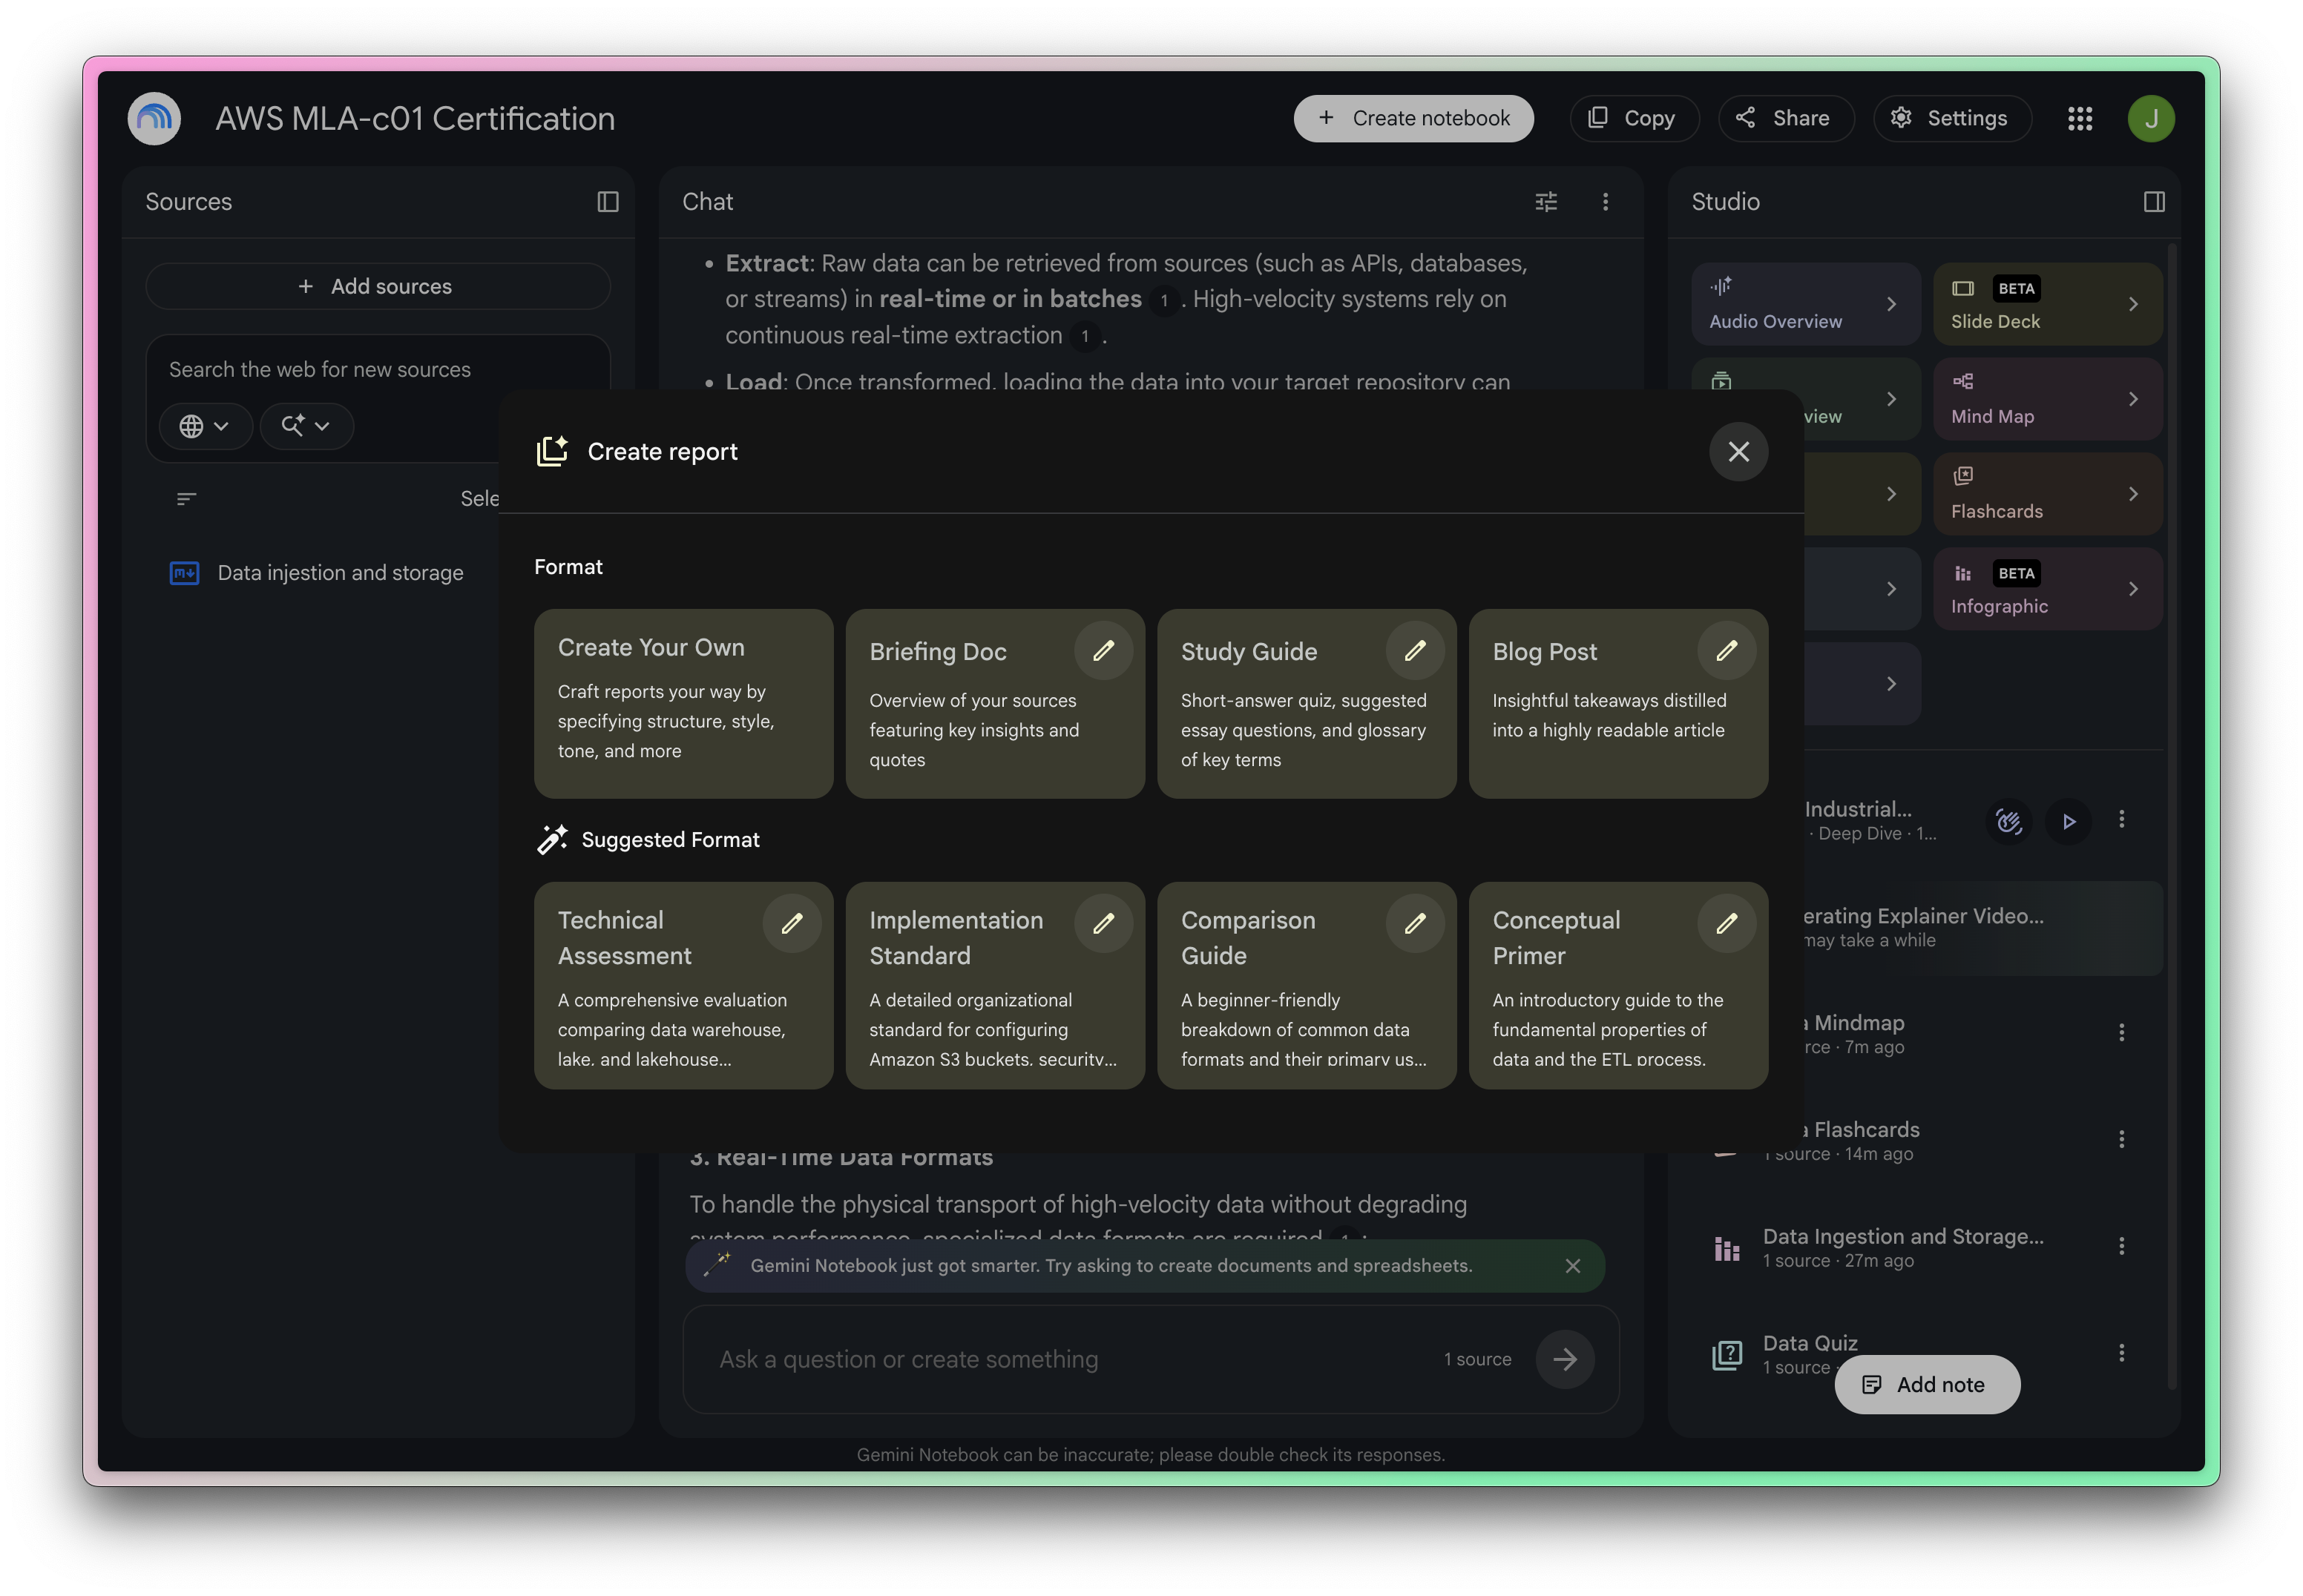This screenshot has width=2303, height=1596.
Task: Open more options for Industrial audio
Action: [x=2121, y=820]
